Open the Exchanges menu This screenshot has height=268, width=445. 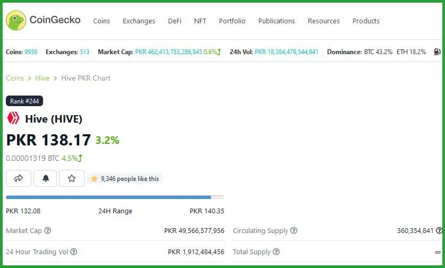point(139,21)
